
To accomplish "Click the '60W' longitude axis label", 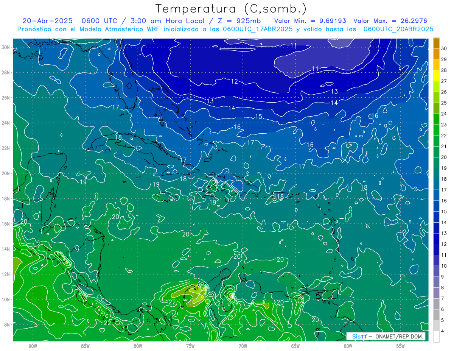I will click(x=348, y=346).
